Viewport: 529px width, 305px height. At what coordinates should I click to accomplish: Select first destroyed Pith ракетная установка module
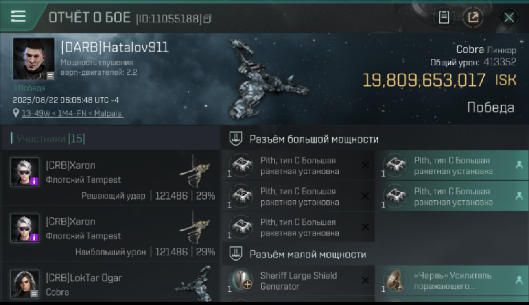pyautogui.click(x=298, y=166)
